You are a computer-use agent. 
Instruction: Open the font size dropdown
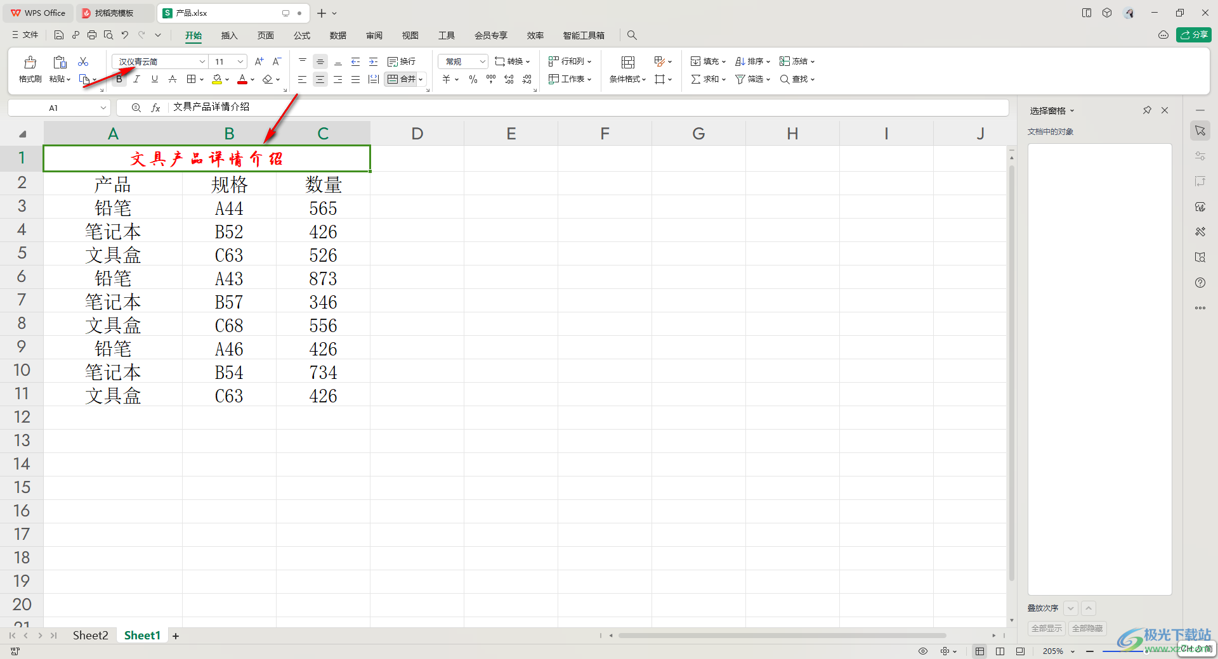click(240, 61)
